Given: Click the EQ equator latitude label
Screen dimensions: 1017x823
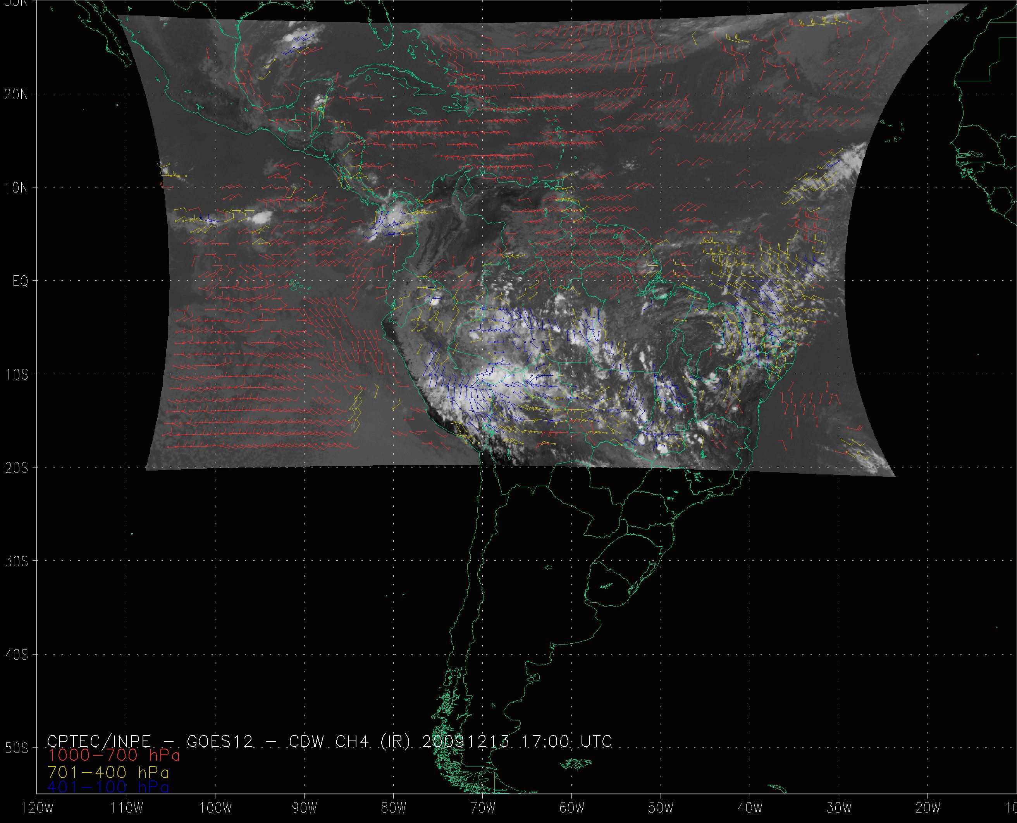Looking at the screenshot, I should pos(21,281).
